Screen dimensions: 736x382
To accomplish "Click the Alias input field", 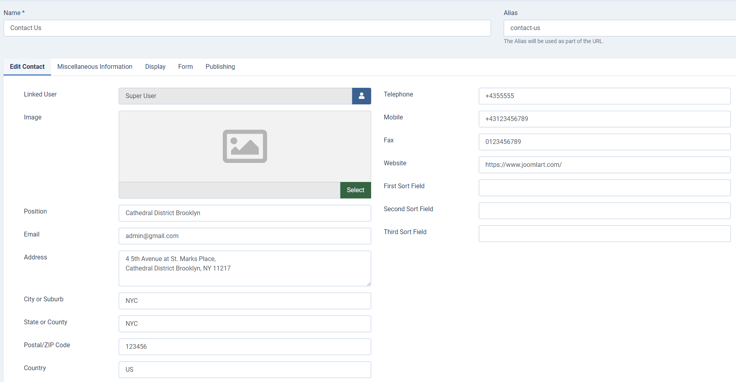I will [x=619, y=28].
